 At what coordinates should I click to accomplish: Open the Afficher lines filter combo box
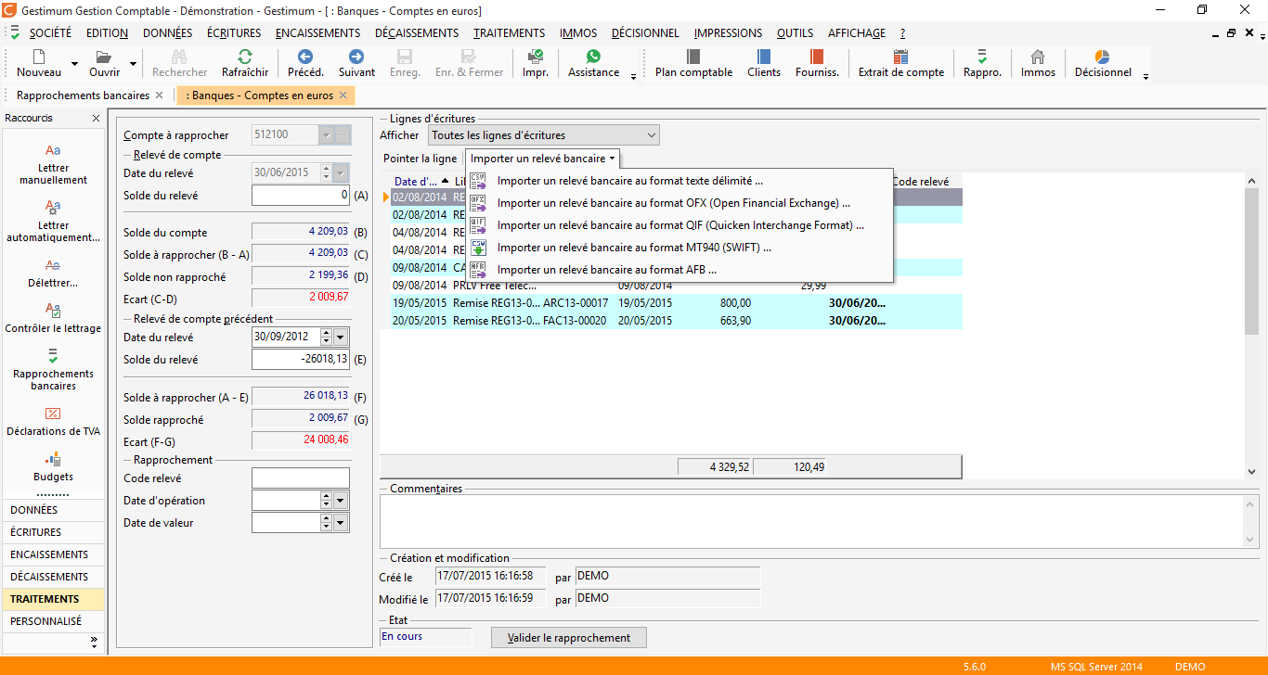point(544,135)
